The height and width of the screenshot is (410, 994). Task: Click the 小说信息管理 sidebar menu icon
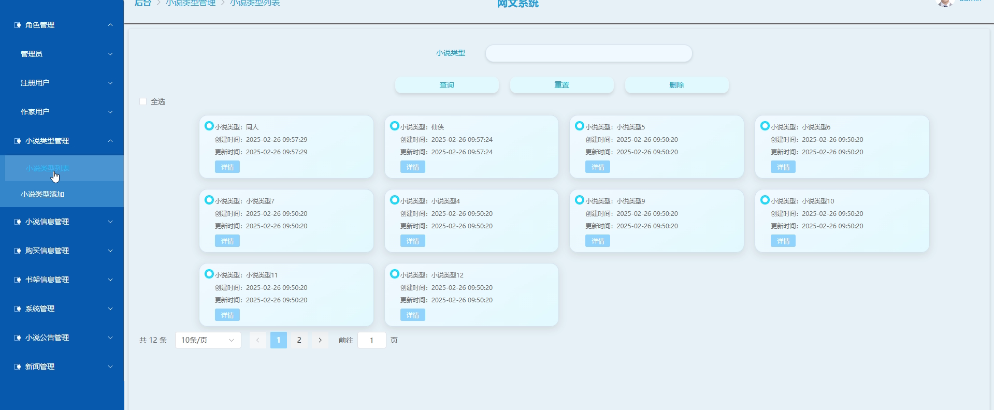click(18, 222)
